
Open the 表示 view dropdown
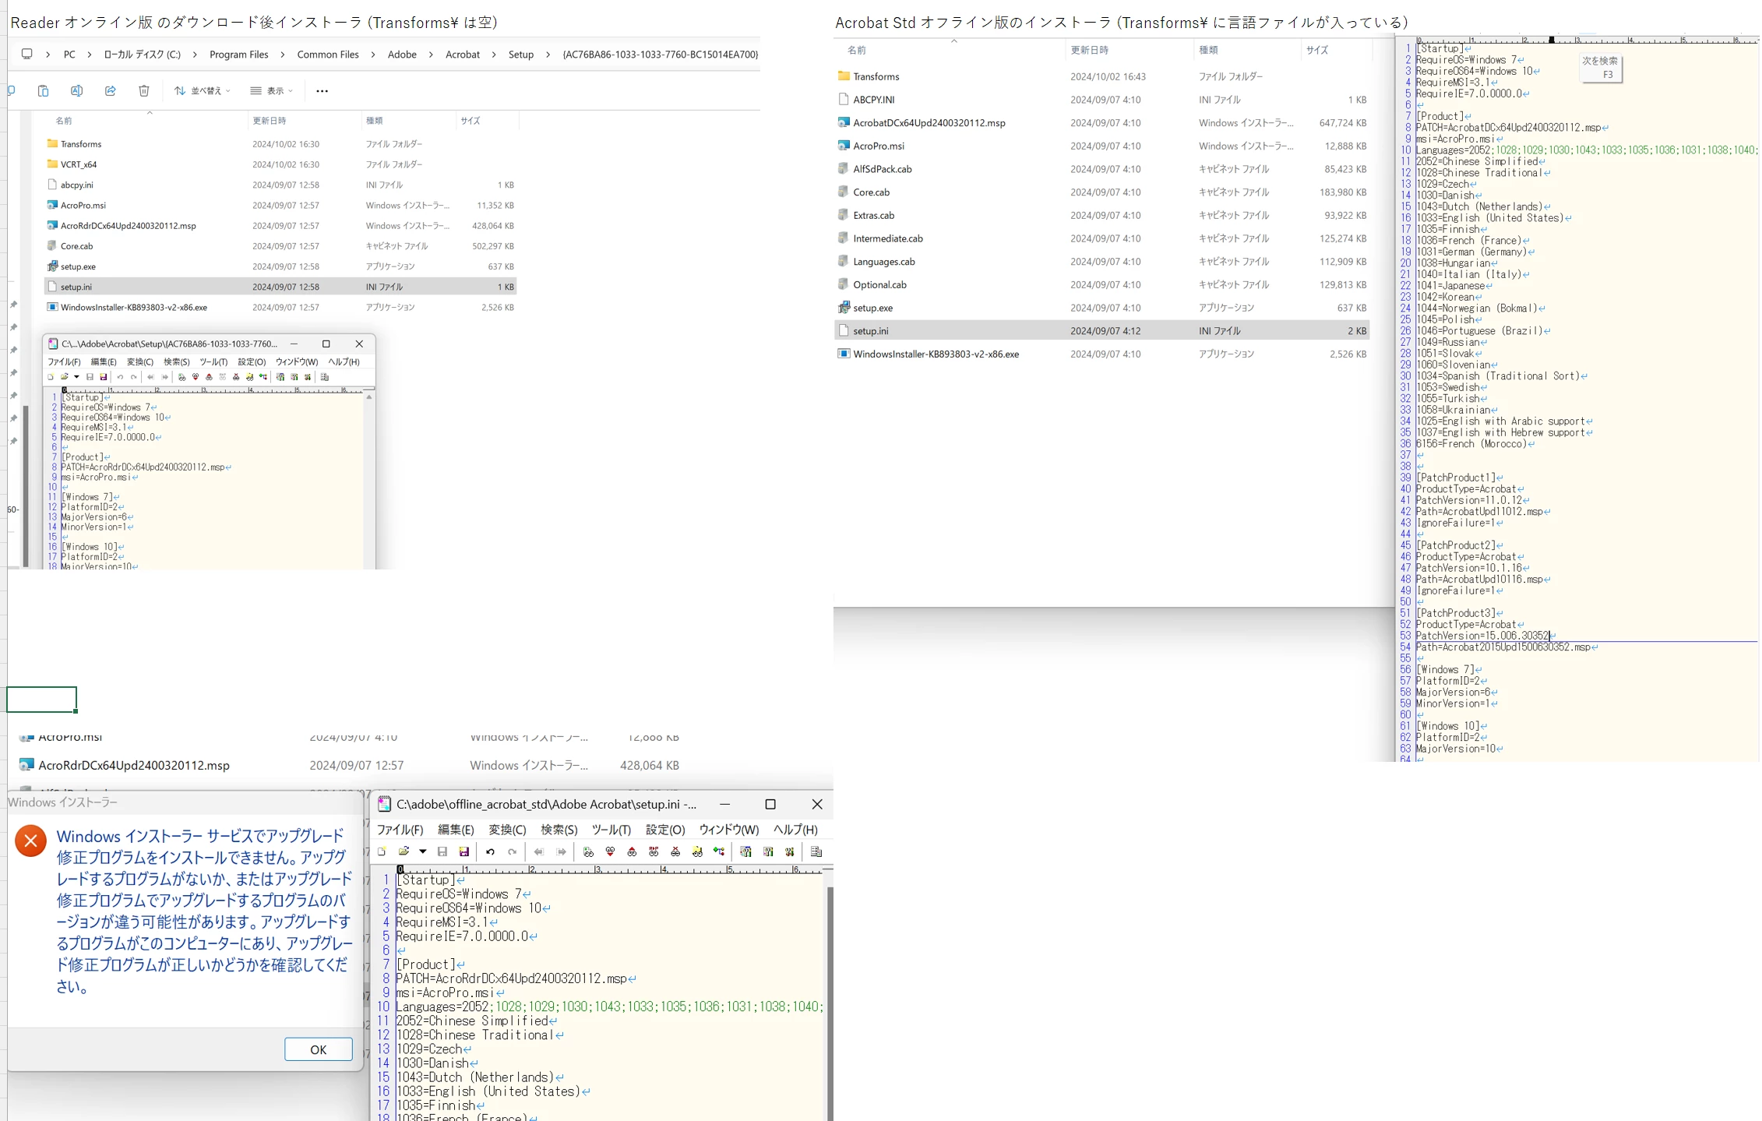click(272, 91)
